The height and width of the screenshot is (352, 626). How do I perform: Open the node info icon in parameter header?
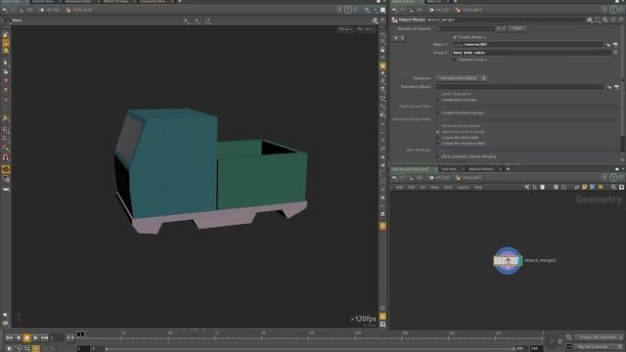point(613,20)
